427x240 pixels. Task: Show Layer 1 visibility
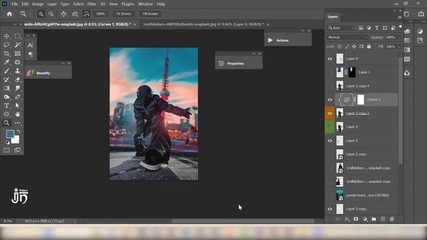click(x=330, y=73)
